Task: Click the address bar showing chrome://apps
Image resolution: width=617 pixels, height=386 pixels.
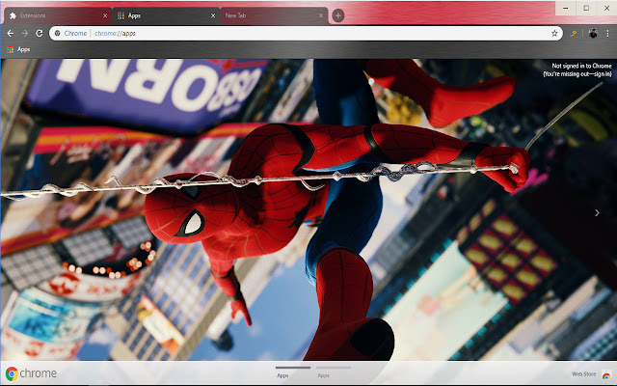Action: [x=306, y=34]
